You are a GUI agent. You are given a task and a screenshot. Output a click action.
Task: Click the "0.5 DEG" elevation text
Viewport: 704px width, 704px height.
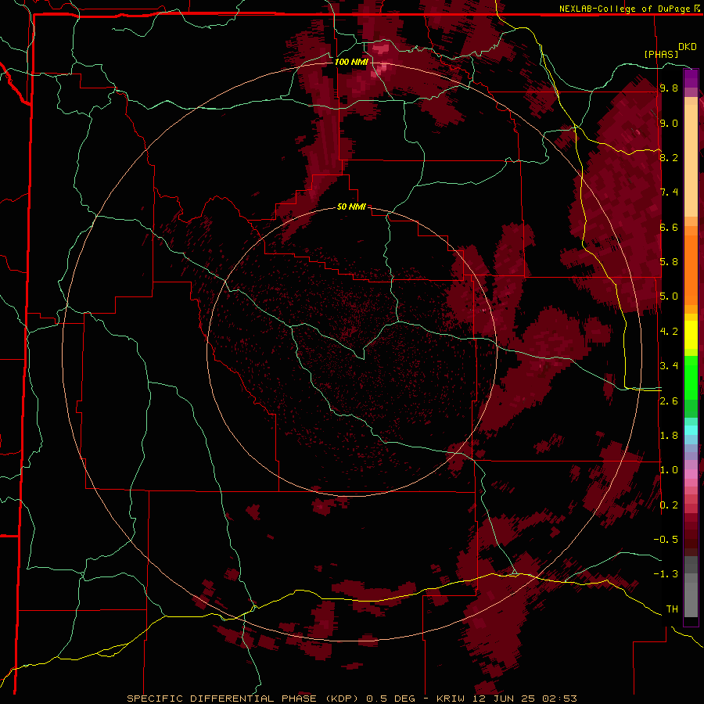pyautogui.click(x=390, y=699)
